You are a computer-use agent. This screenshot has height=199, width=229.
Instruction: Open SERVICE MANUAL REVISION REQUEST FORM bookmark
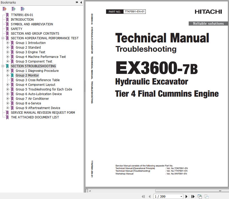pyautogui.click(x=43, y=113)
